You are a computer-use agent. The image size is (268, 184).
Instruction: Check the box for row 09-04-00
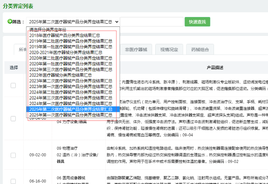point(13,119)
